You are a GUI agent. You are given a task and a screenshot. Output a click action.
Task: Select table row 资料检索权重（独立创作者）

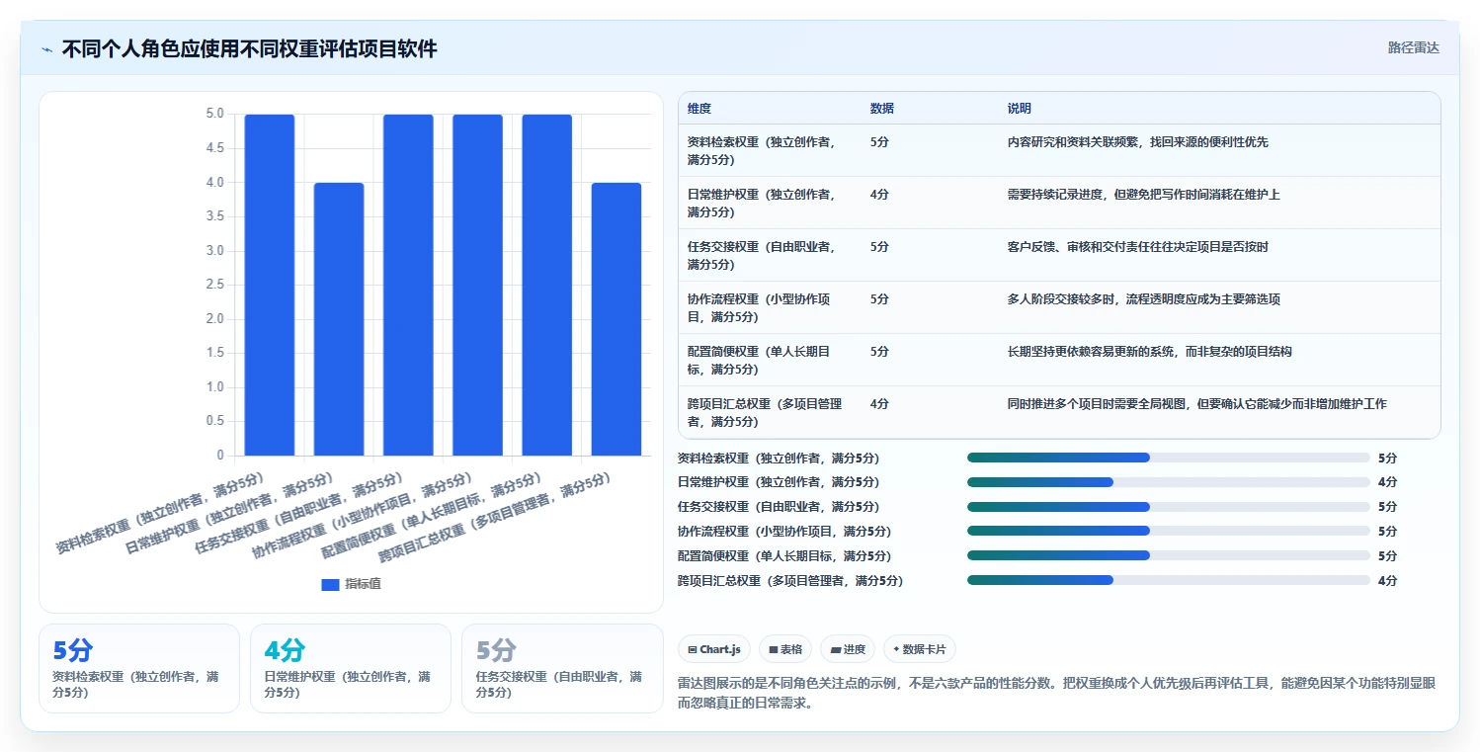coord(1059,150)
